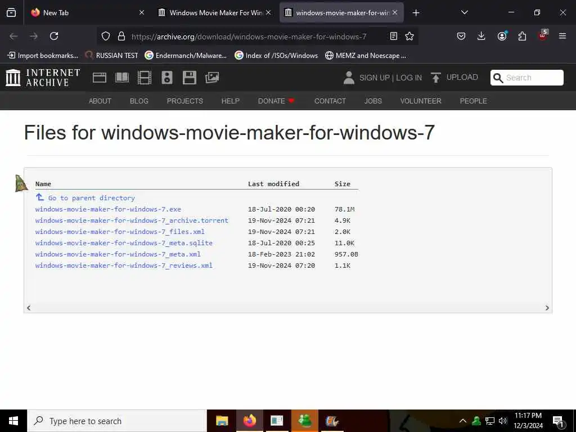Switch to the New Tab tab

tap(86, 12)
